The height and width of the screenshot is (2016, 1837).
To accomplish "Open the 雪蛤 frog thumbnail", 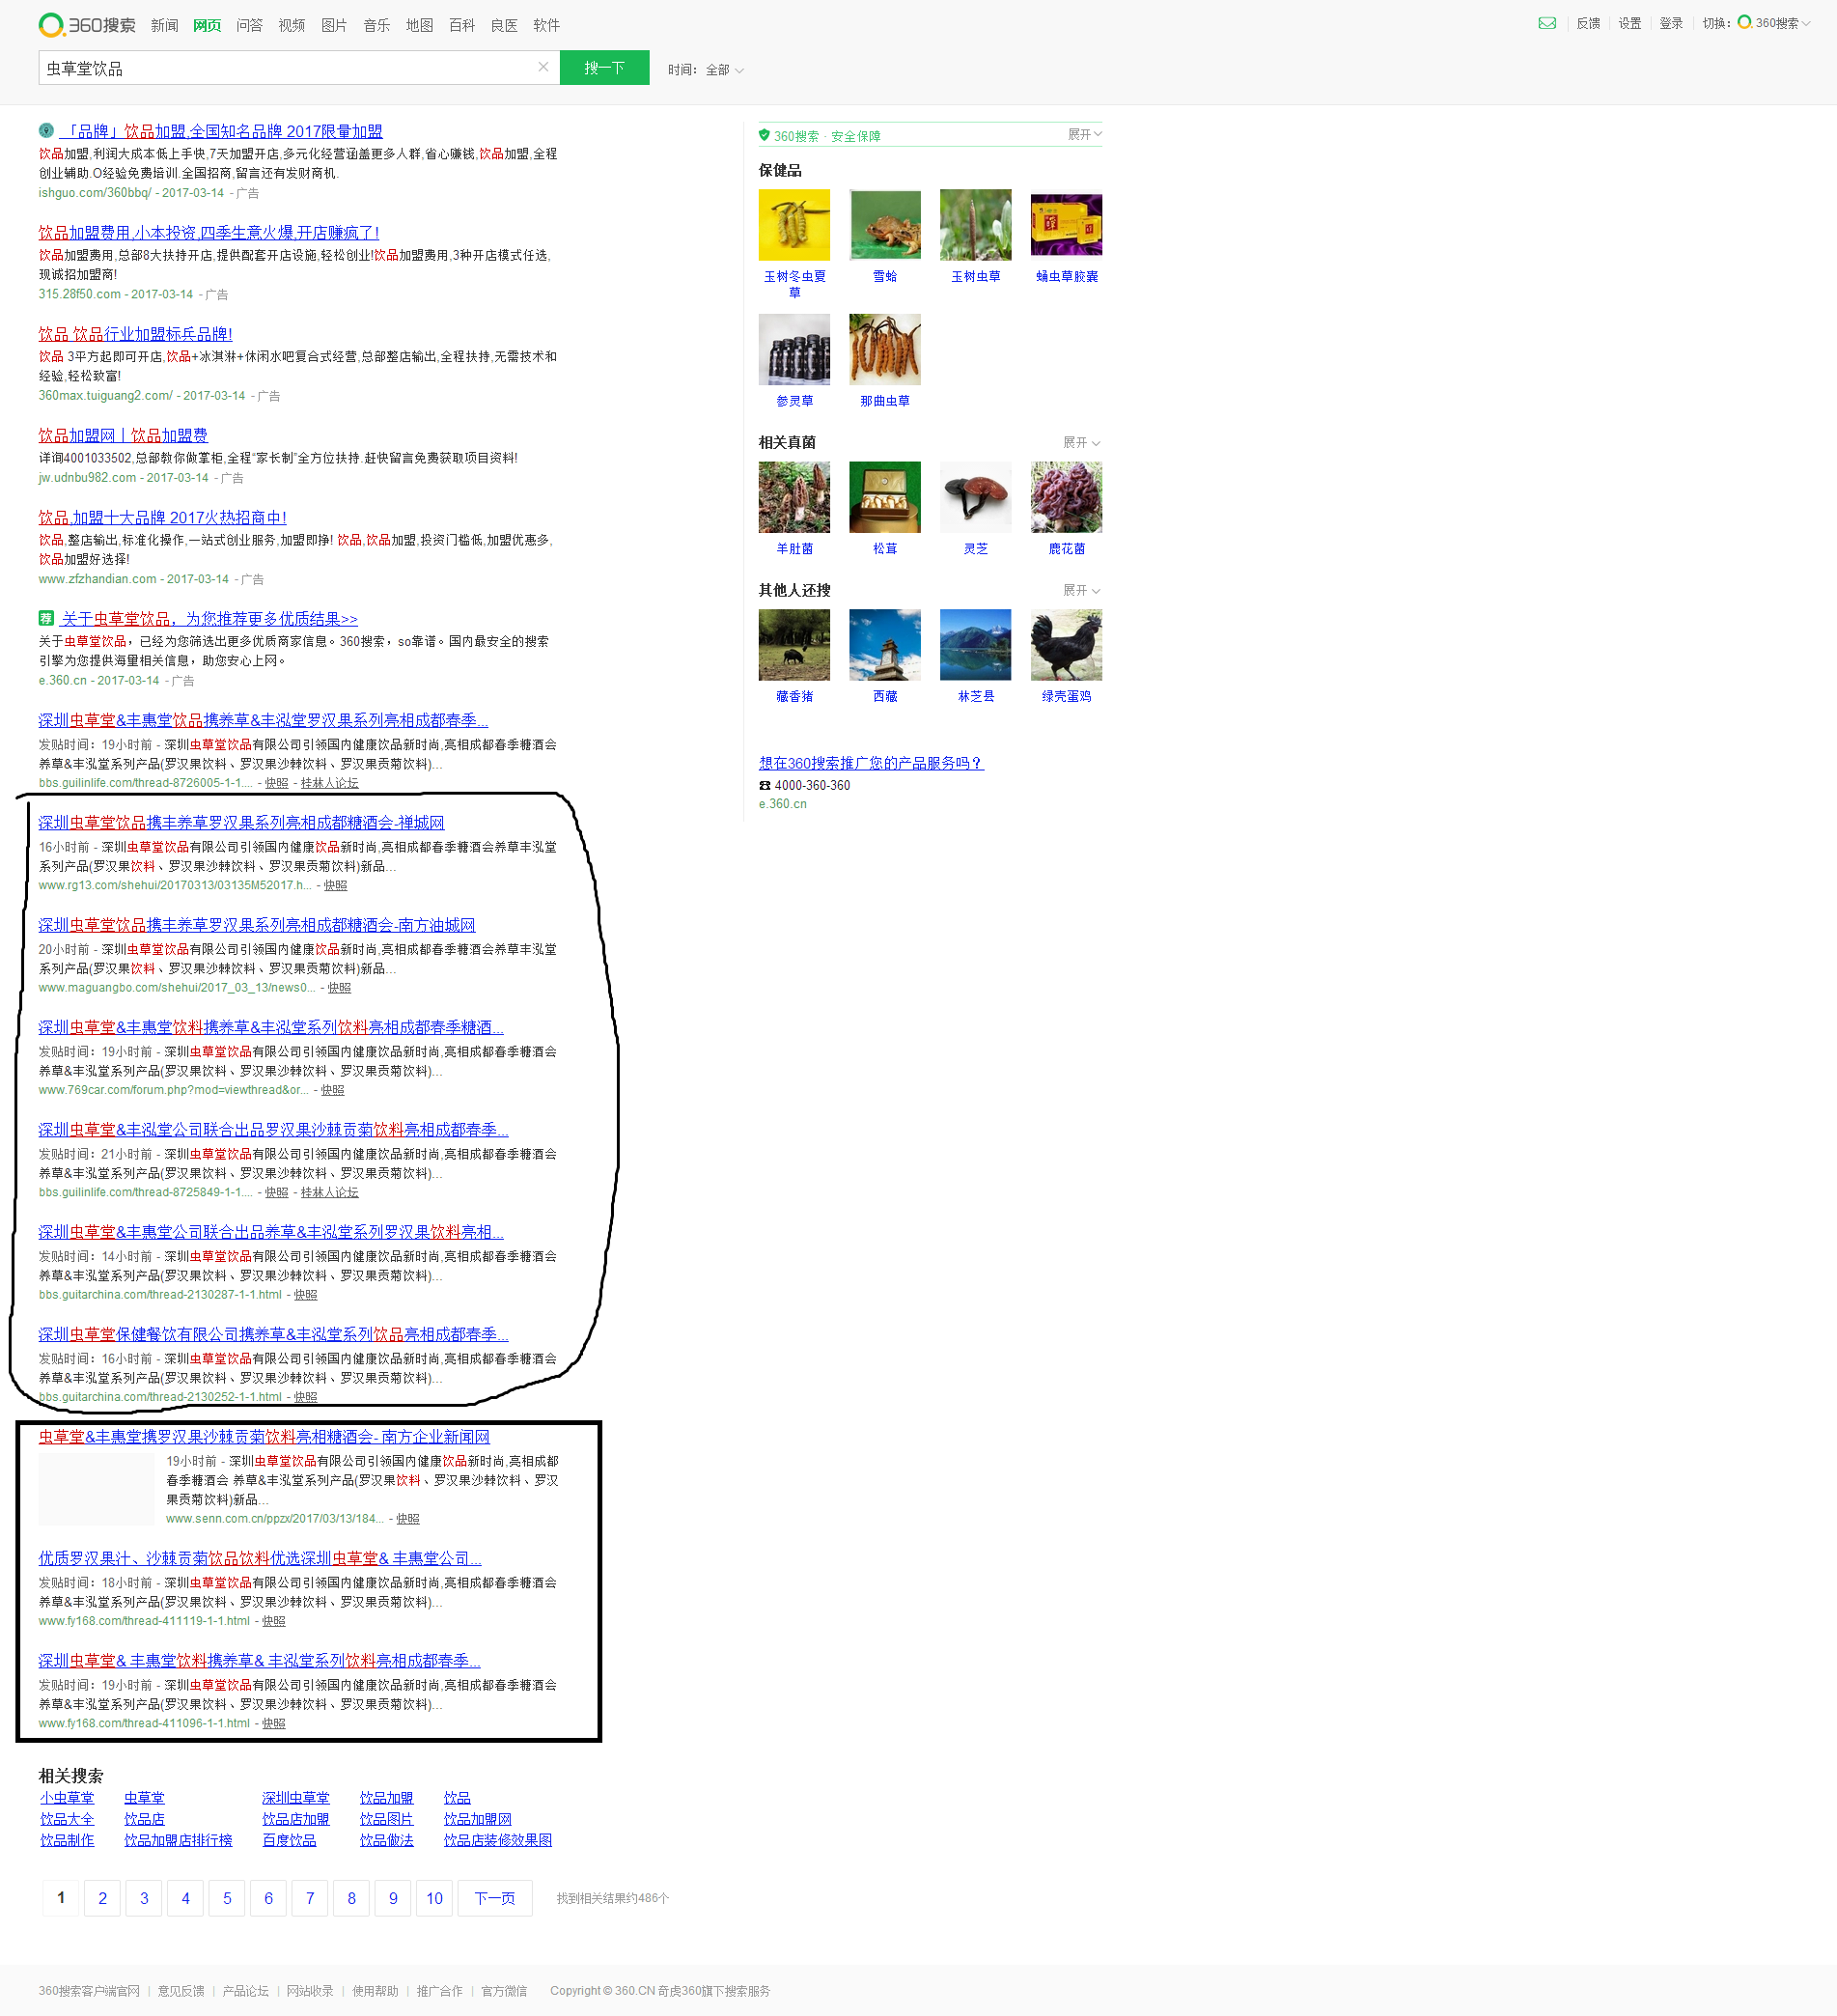I will (x=885, y=225).
